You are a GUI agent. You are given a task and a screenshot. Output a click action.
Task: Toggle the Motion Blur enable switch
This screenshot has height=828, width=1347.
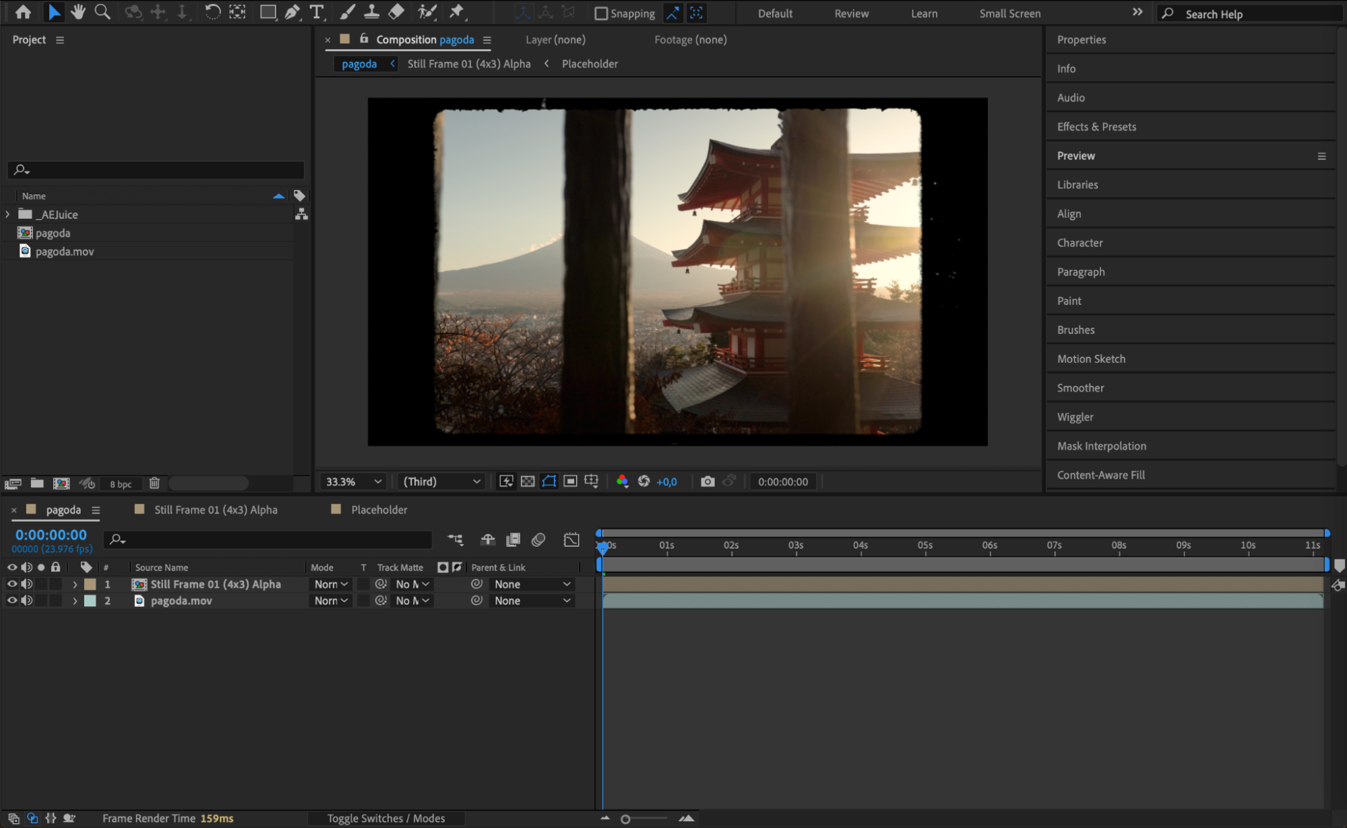538,540
